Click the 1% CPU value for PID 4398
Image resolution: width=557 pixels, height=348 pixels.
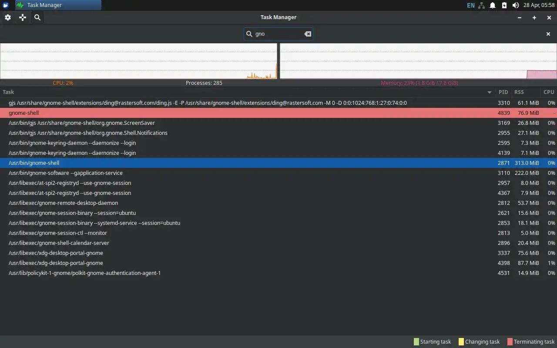[551, 263]
